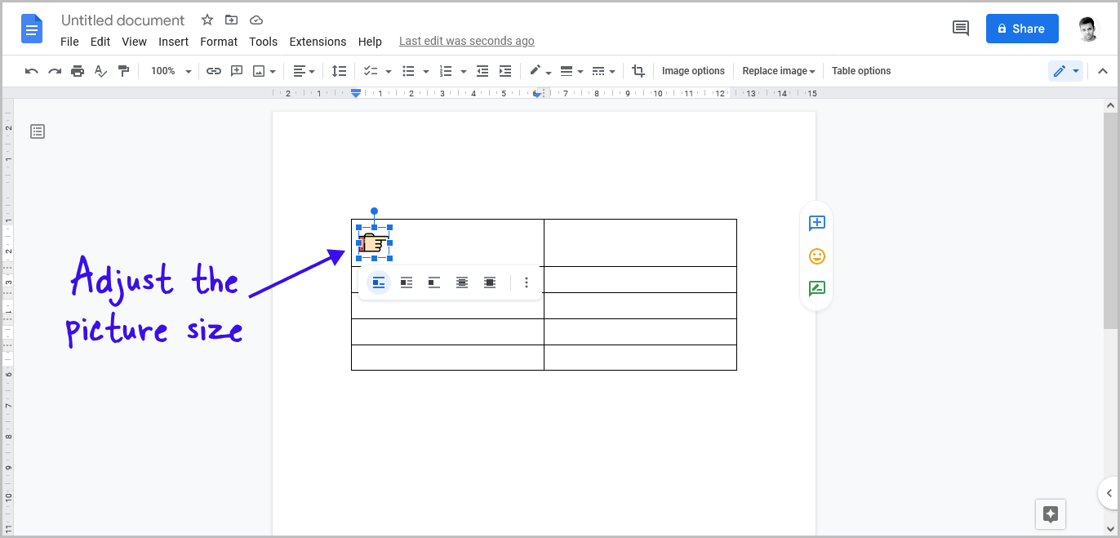Open the border color picker
The width and height of the screenshot is (1120, 538).
(x=537, y=71)
